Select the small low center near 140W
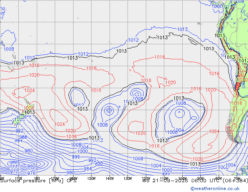 click(109, 110)
